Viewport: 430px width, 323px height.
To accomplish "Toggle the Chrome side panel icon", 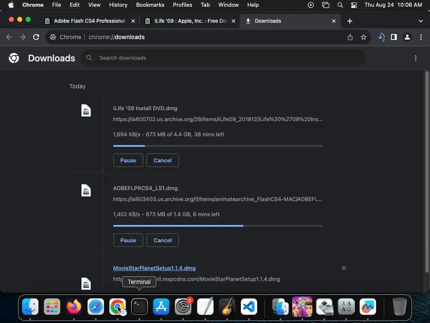I will pos(394,37).
